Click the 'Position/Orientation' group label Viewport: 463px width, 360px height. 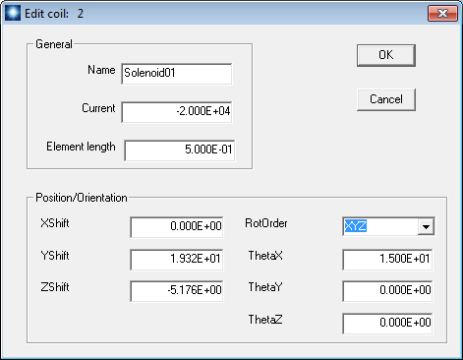(82, 198)
